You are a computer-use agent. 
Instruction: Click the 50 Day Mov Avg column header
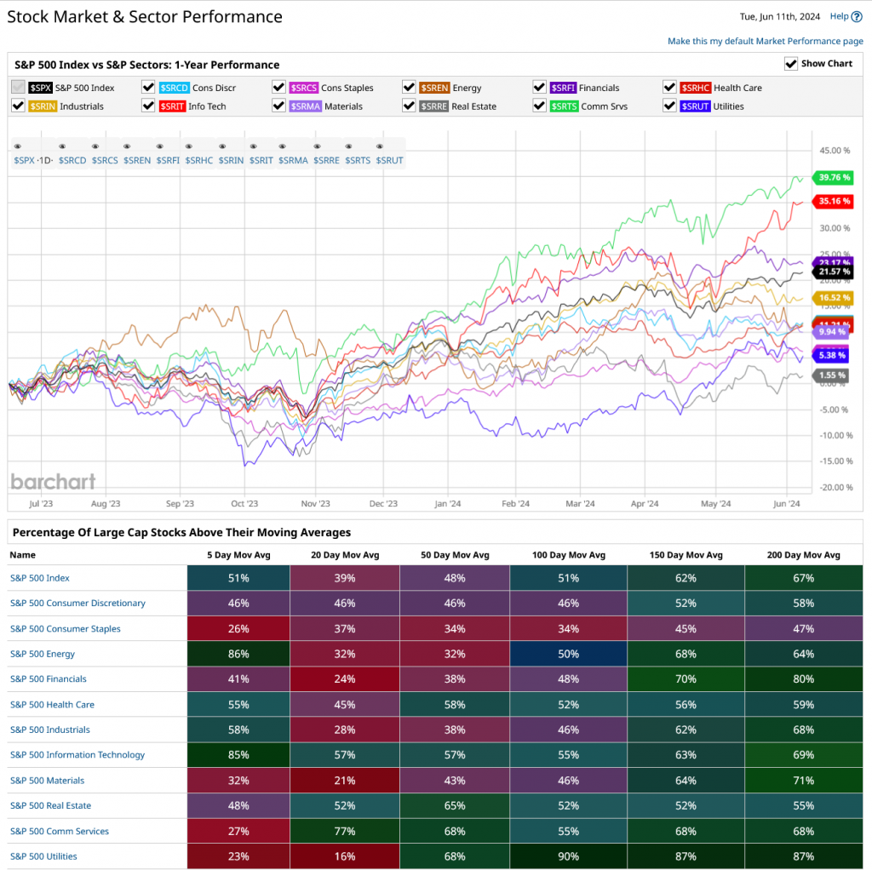click(x=455, y=555)
